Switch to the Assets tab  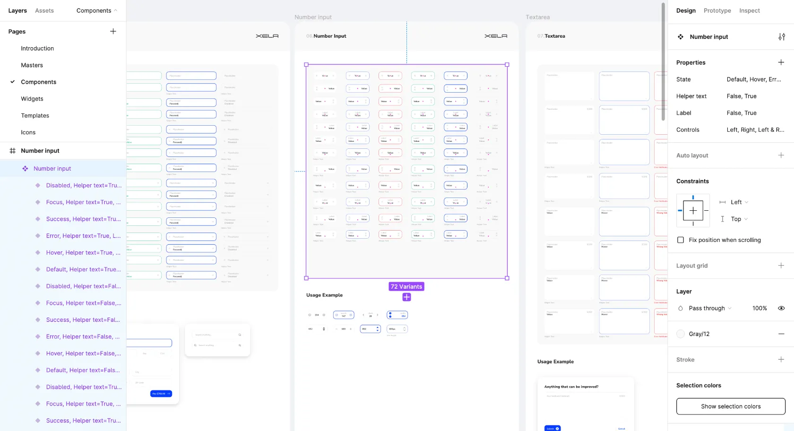pos(44,10)
